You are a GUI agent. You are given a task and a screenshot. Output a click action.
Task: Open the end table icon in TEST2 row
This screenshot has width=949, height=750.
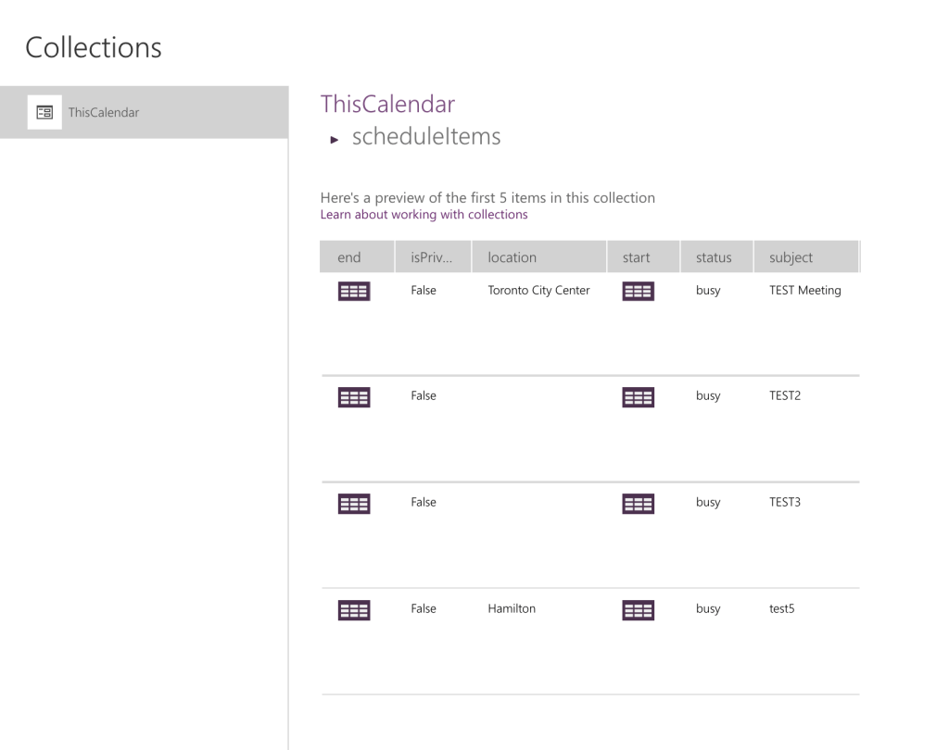tap(353, 397)
